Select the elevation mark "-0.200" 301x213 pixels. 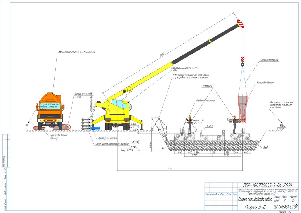click(x=209, y=126)
